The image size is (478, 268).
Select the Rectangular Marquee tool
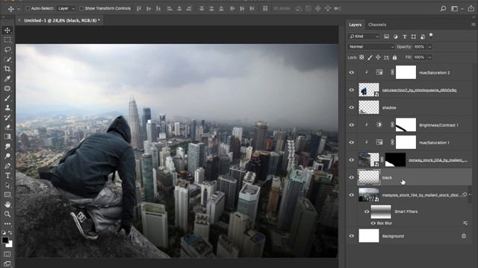tap(7, 39)
